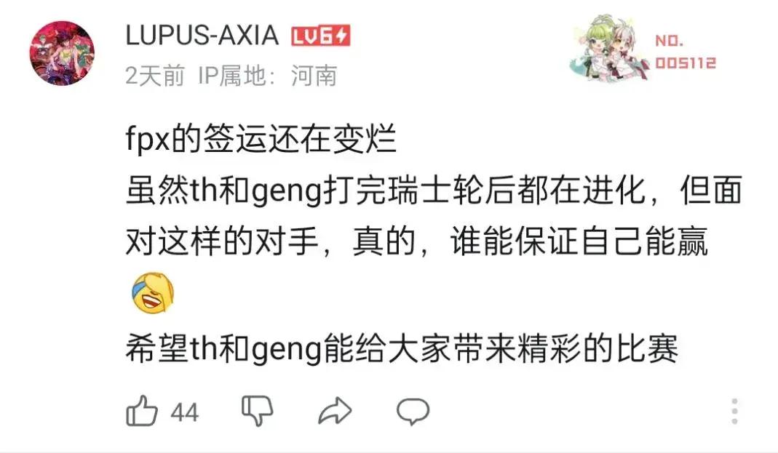Click the NO. 005112 collectible number
Viewport: 778px width, 453px height.
(686, 52)
